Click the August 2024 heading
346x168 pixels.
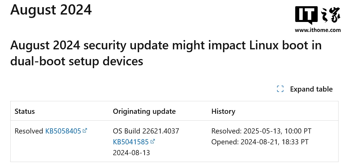[x=51, y=9]
